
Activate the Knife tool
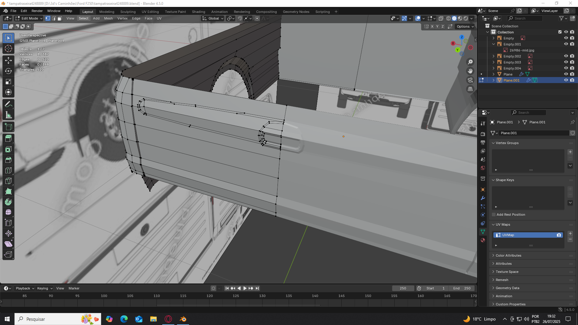(8, 181)
